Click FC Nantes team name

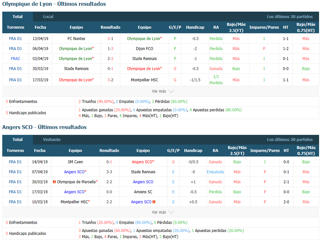pos(76,38)
